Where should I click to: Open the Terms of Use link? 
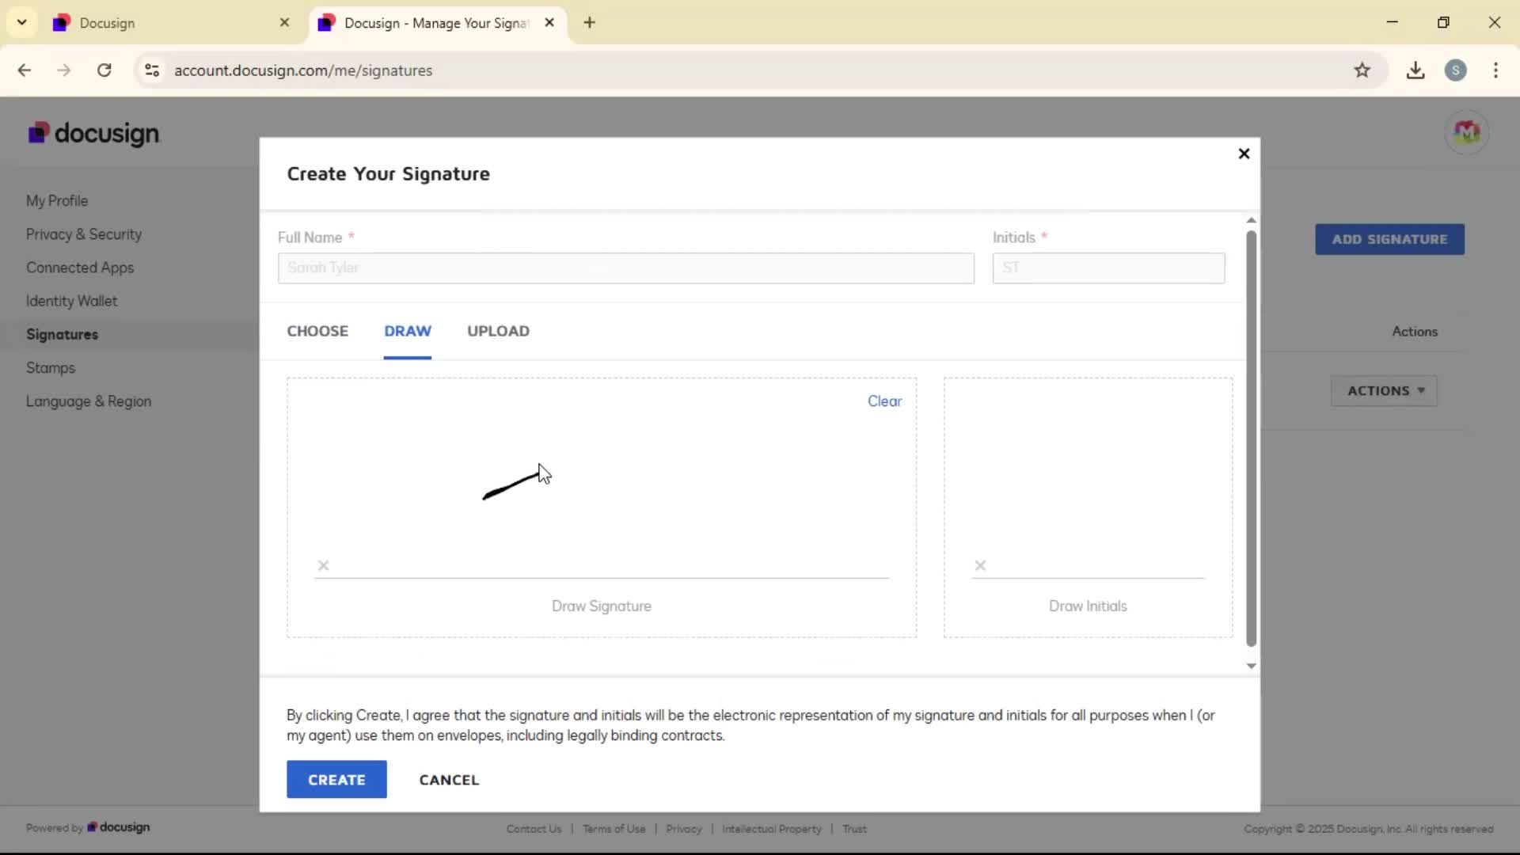tap(614, 829)
